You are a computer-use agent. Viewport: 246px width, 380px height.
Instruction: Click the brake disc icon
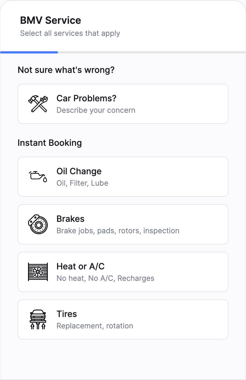coord(38,224)
